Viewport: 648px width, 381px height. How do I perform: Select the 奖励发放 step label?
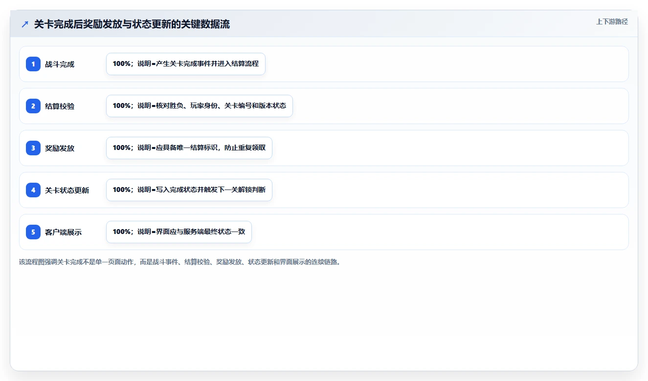pyautogui.click(x=60, y=148)
